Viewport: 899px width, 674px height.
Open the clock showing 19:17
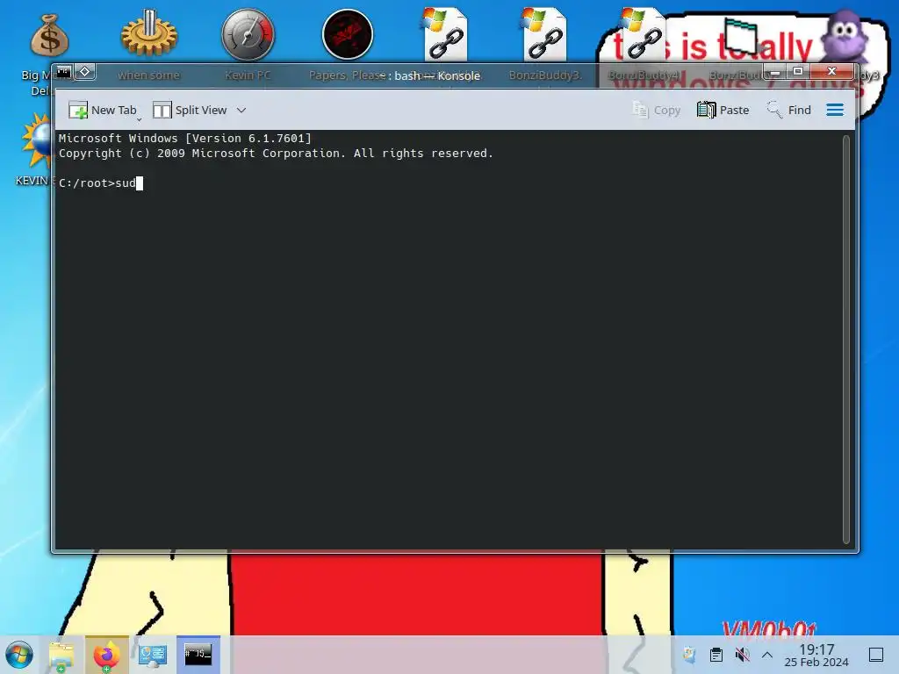tap(816, 655)
